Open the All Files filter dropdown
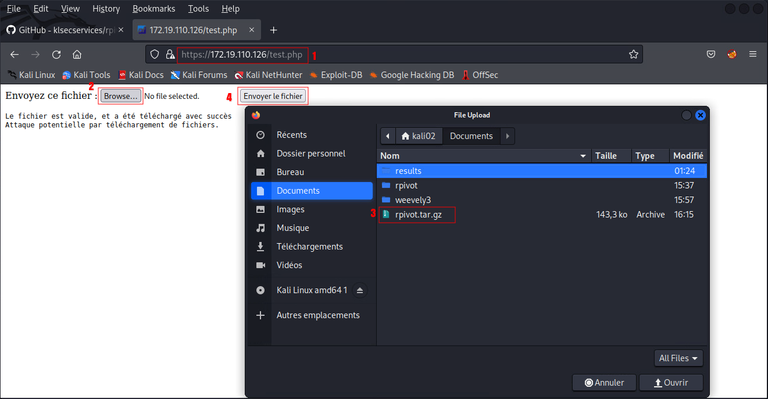 click(x=678, y=358)
